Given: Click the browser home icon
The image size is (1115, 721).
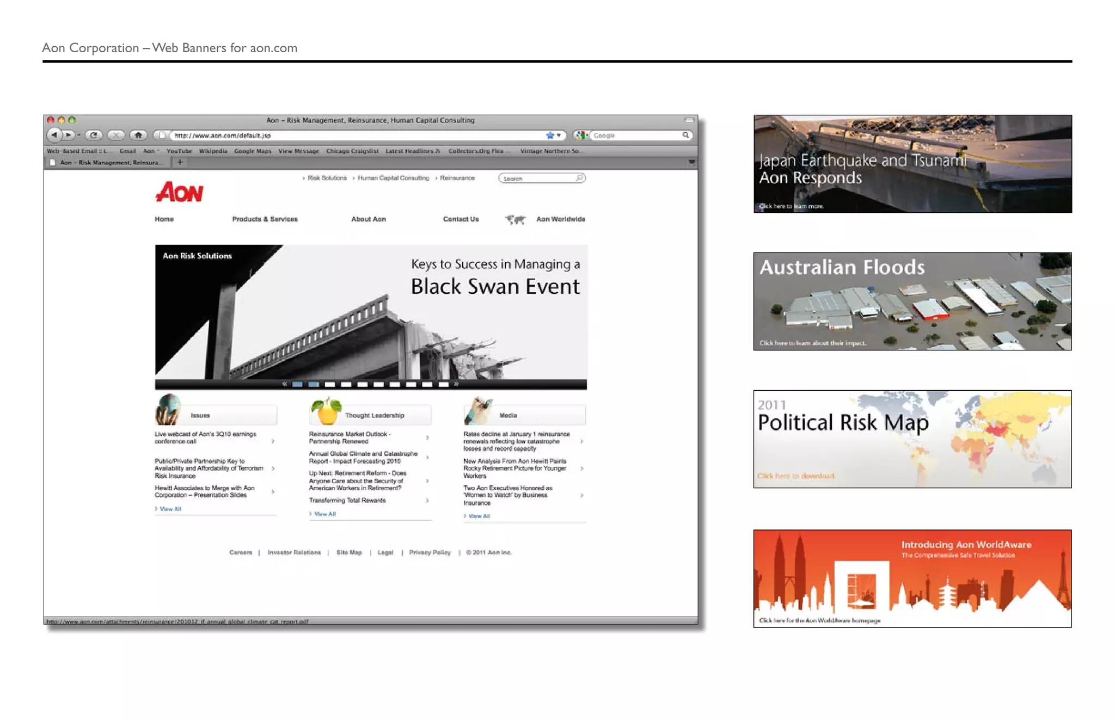Looking at the screenshot, I should pyautogui.click(x=138, y=135).
